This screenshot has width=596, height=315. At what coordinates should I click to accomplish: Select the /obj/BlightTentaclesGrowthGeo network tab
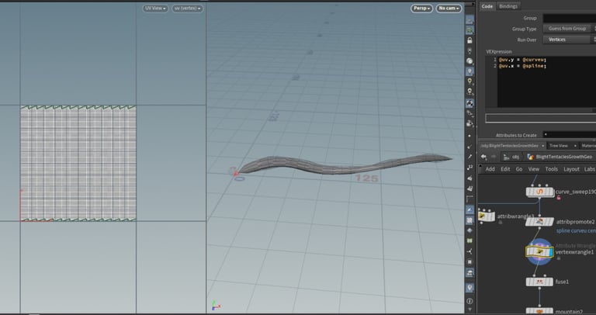tap(509, 146)
